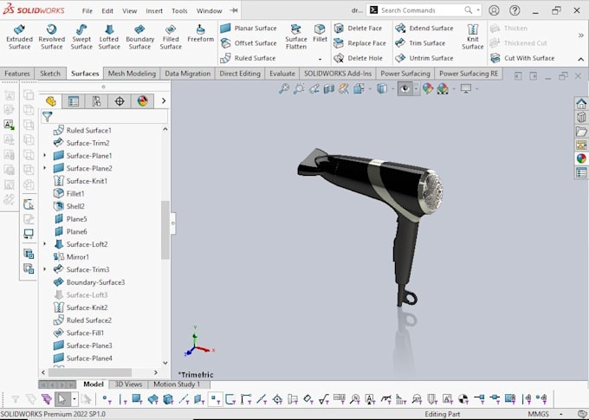Start the Extend Surface tool
This screenshot has height=420, width=589.
coord(424,29)
